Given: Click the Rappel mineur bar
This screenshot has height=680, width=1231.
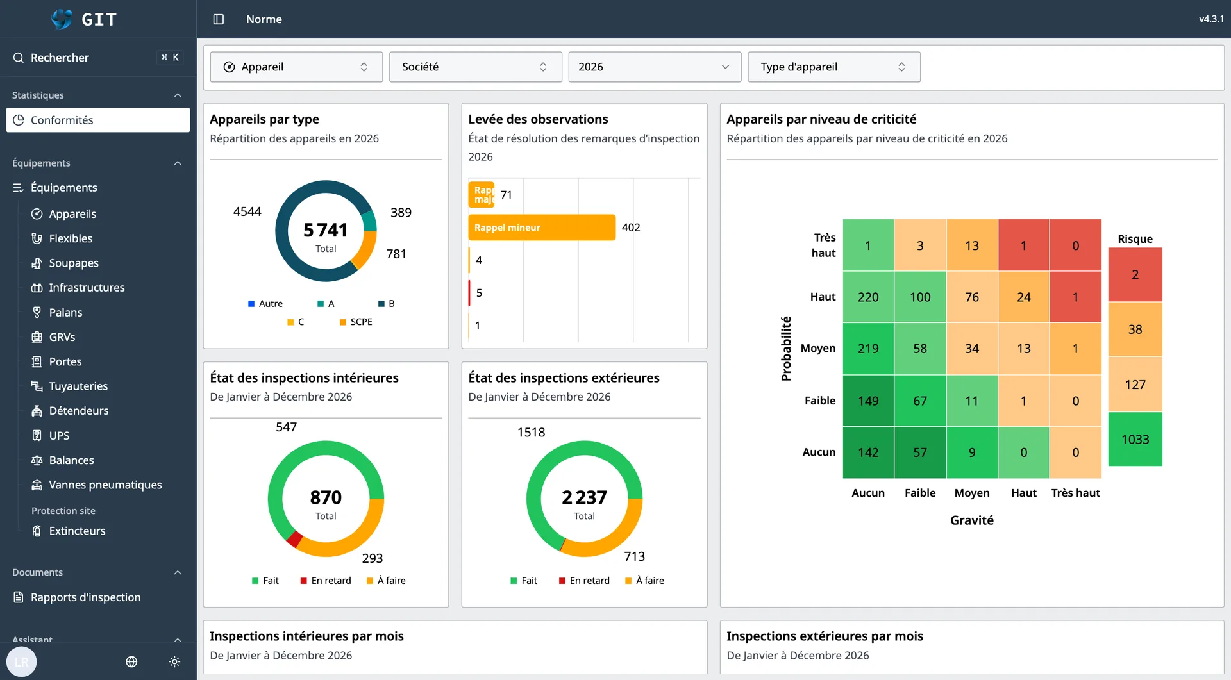Looking at the screenshot, I should [x=542, y=228].
